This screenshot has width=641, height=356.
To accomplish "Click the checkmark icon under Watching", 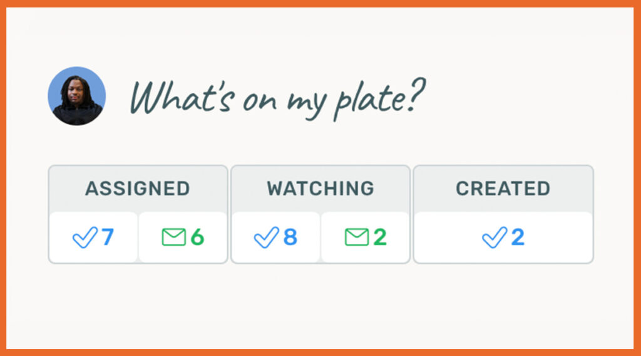I will coord(266,238).
